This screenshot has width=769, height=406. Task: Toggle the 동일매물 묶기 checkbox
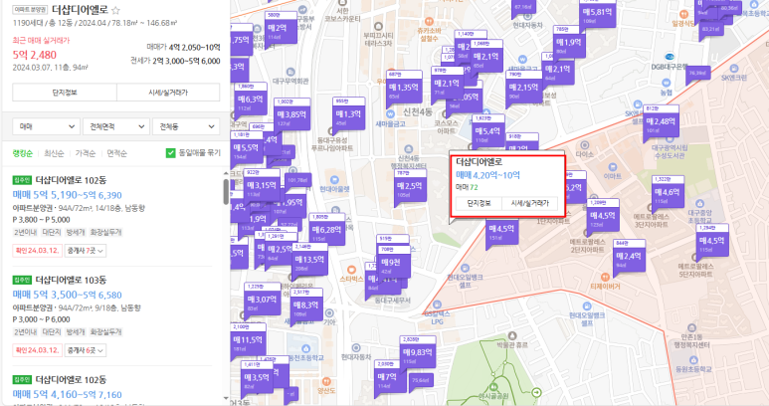tap(171, 153)
